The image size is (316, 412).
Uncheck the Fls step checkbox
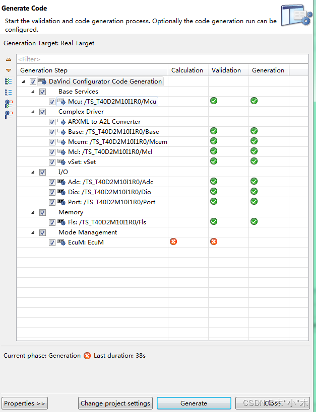pyautogui.click(x=52, y=222)
